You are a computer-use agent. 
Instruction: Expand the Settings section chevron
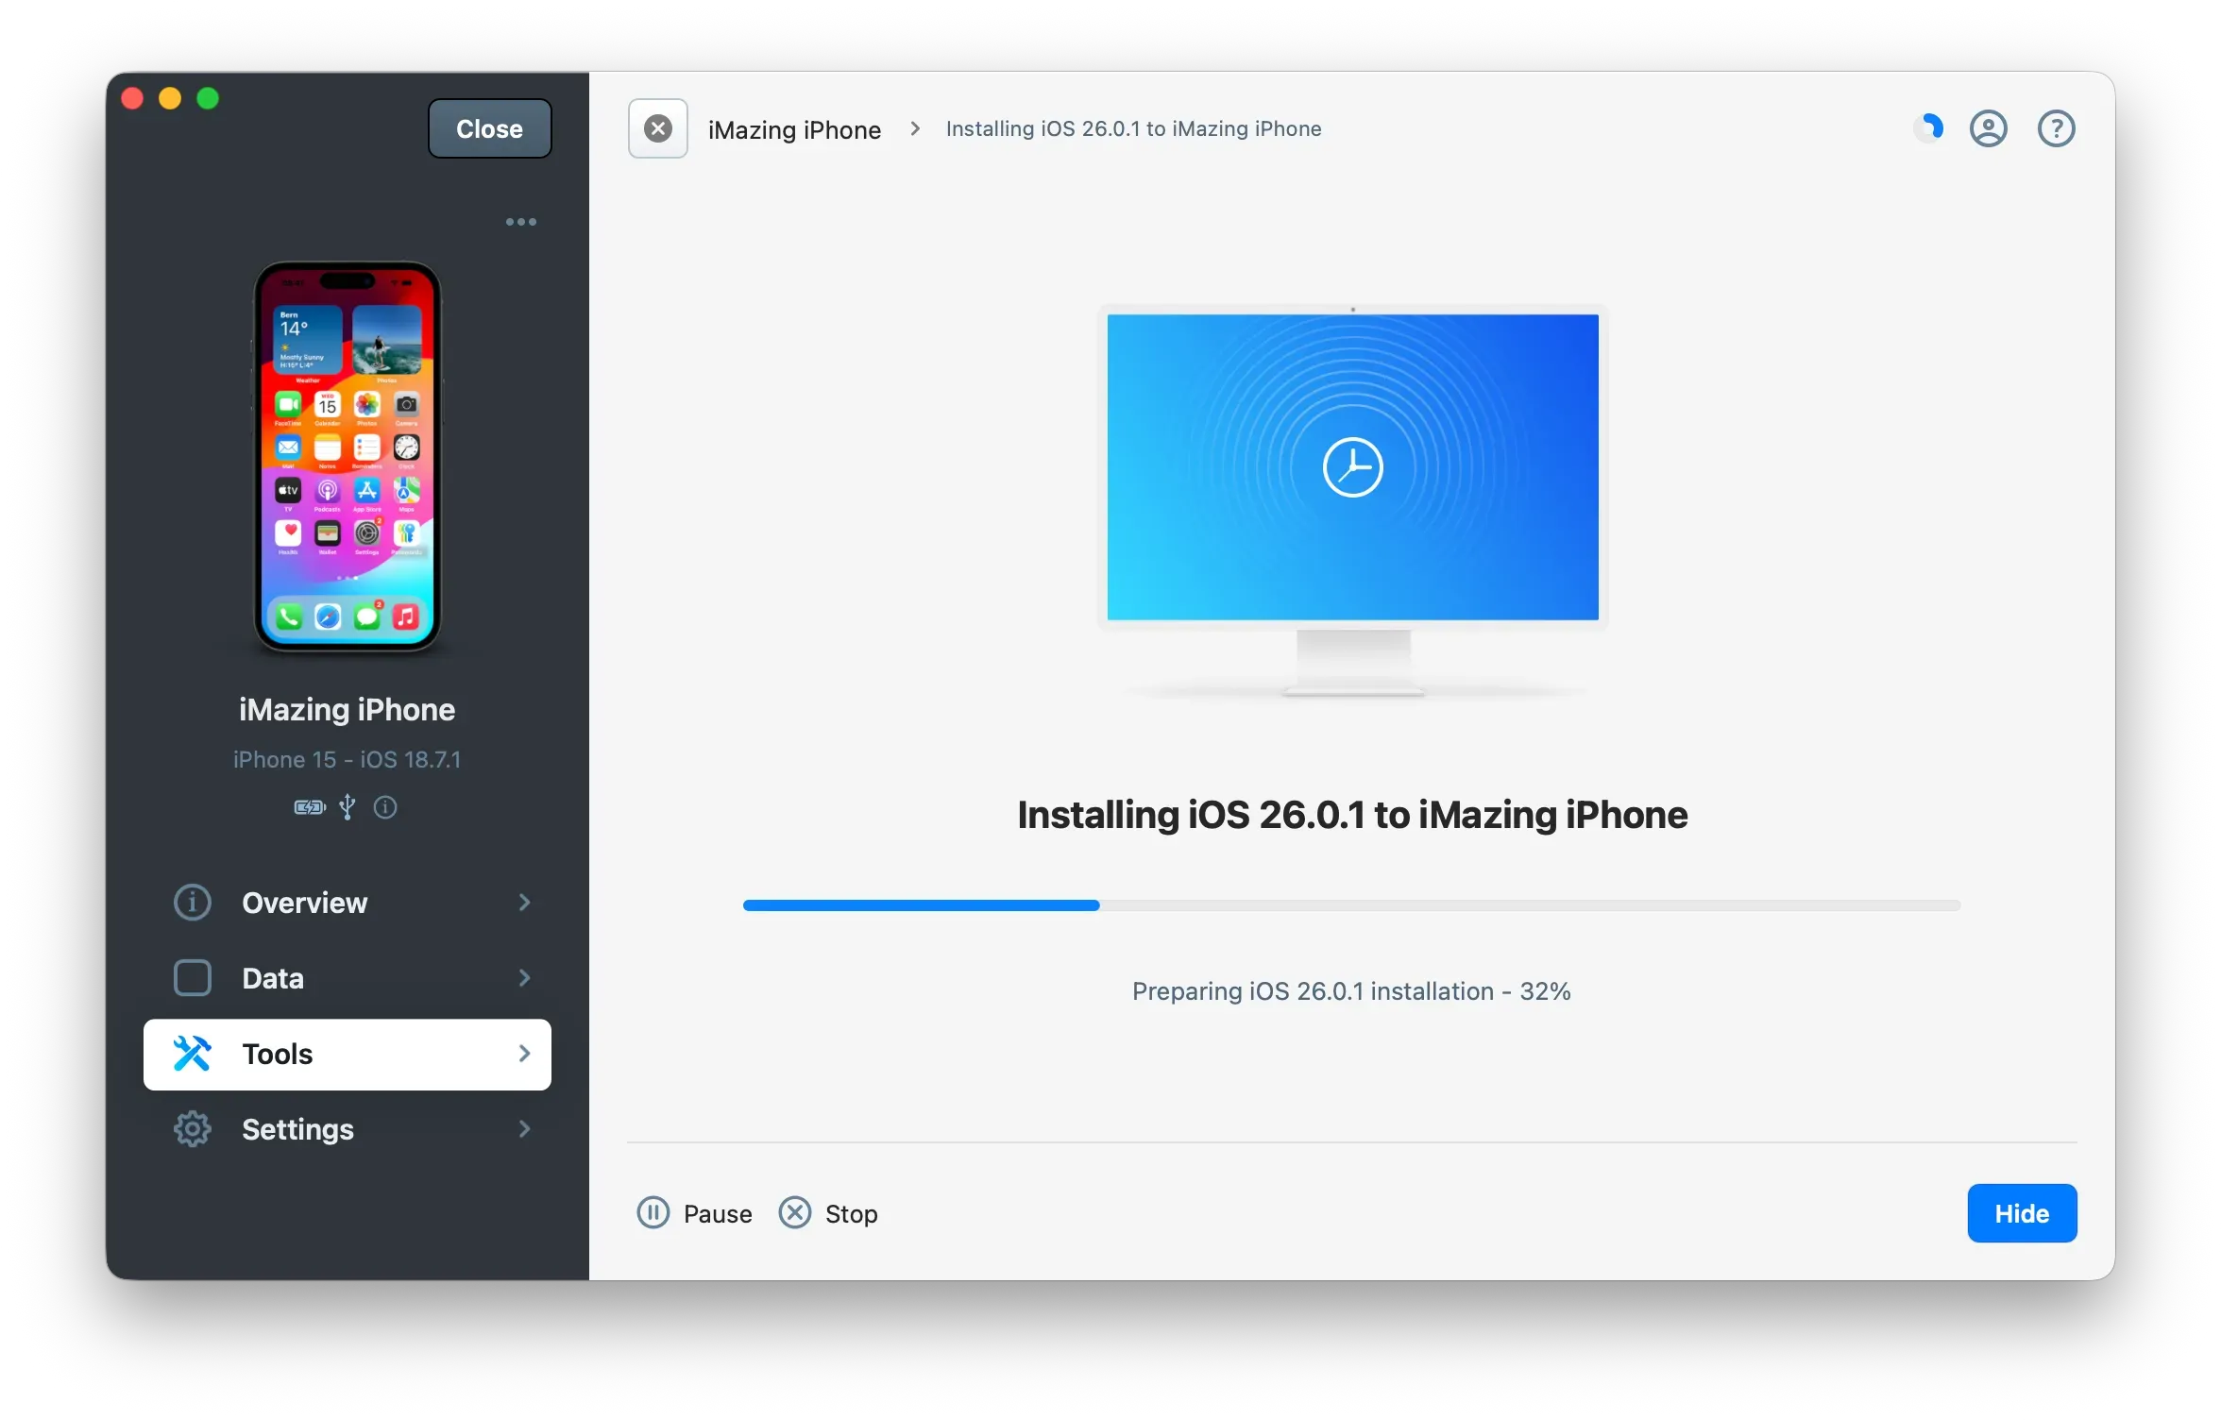525,1129
